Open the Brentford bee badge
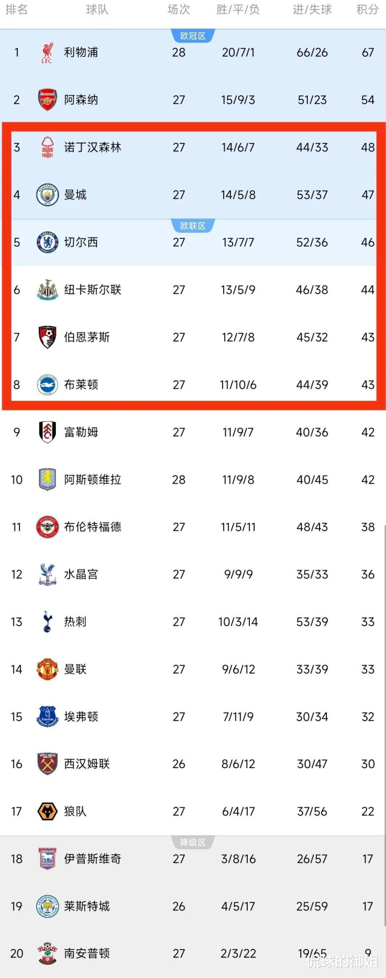This screenshot has width=386, height=978. [x=47, y=527]
